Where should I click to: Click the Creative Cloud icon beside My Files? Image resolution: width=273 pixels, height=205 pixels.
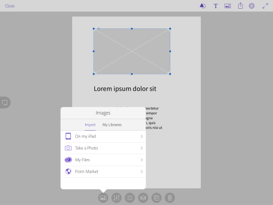68,160
